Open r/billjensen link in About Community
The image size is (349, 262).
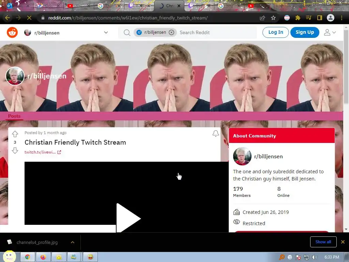(x=269, y=157)
